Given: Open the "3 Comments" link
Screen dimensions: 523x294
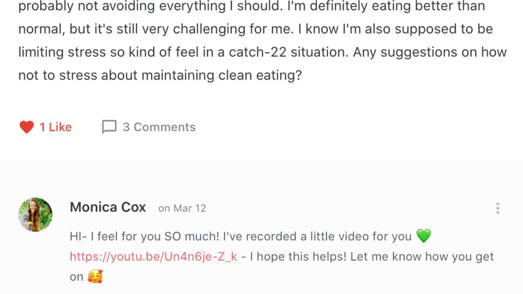Looking at the screenshot, I should tap(159, 127).
